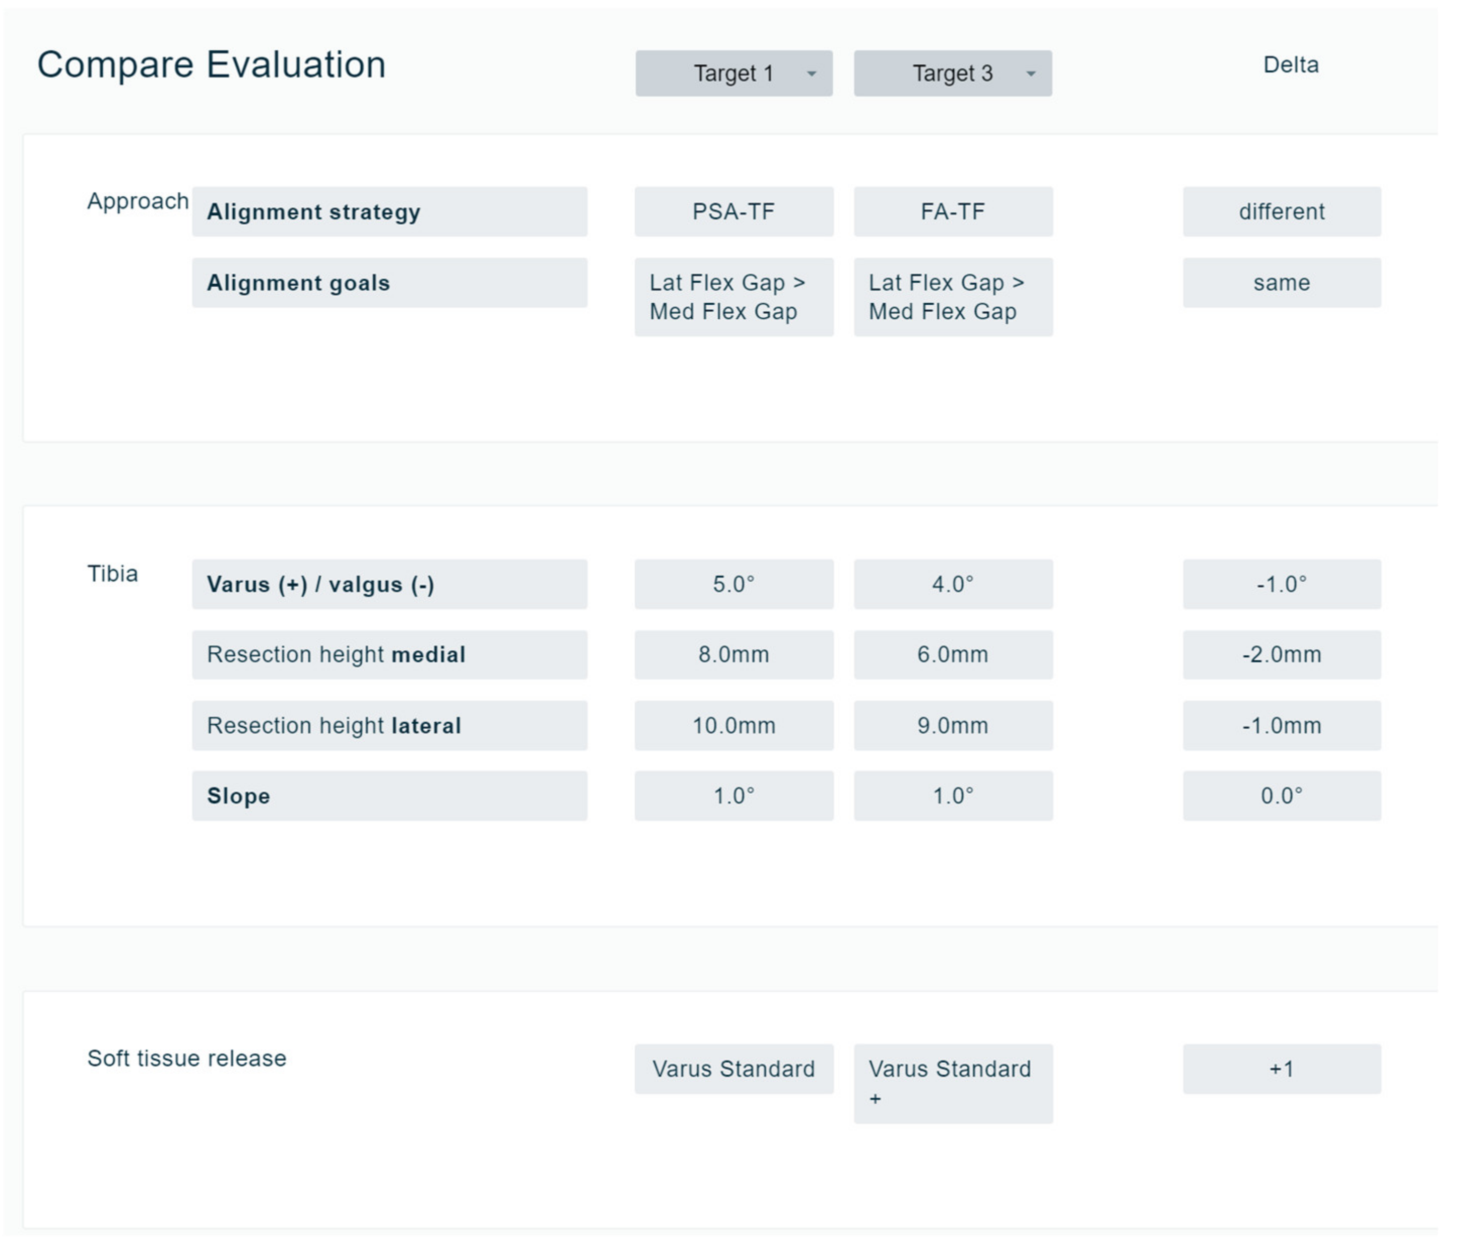Click the 'same' delta cell
The width and height of the screenshot is (1465, 1245).
1281,283
